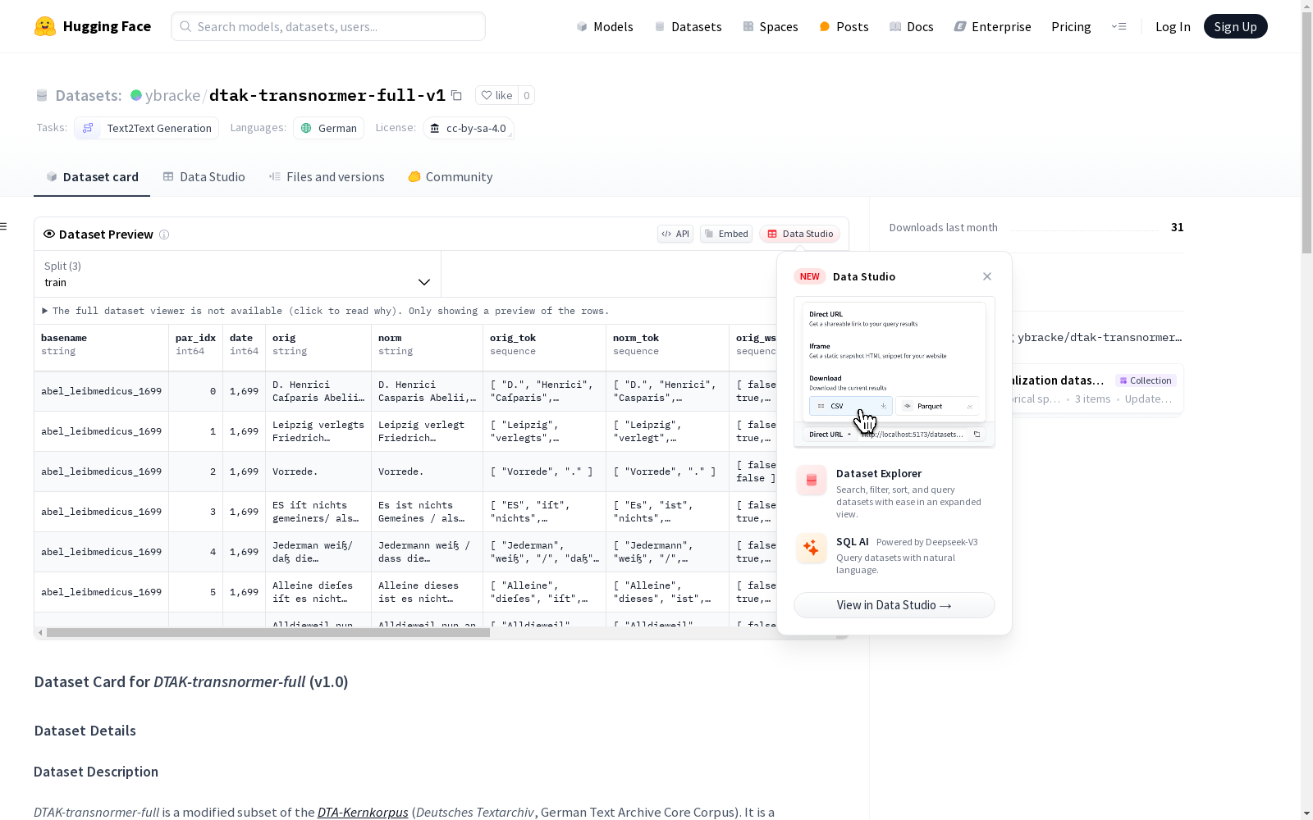Open the Split train dropdown

coord(237,274)
